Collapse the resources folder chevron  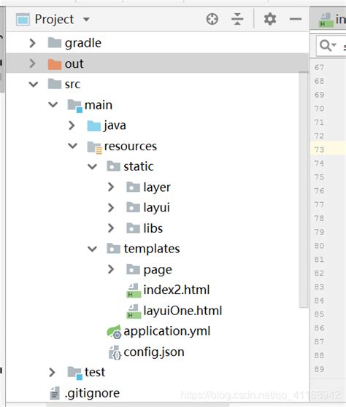[x=73, y=146]
